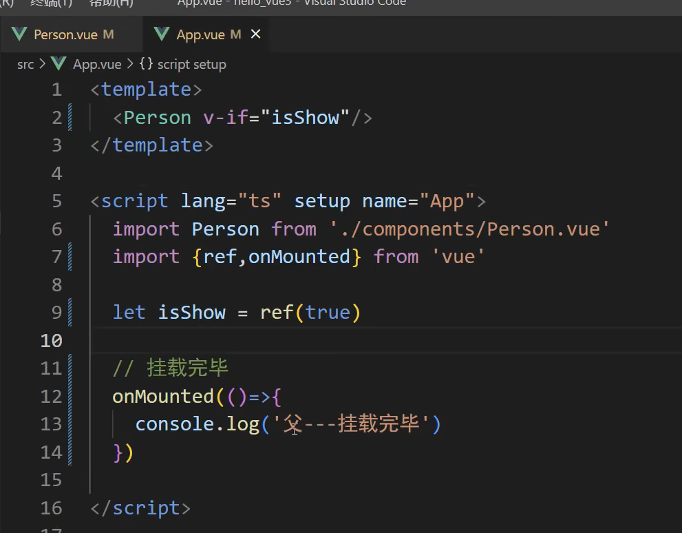Place cursor on empty line 10
The height and width of the screenshot is (533, 682).
pos(387,340)
